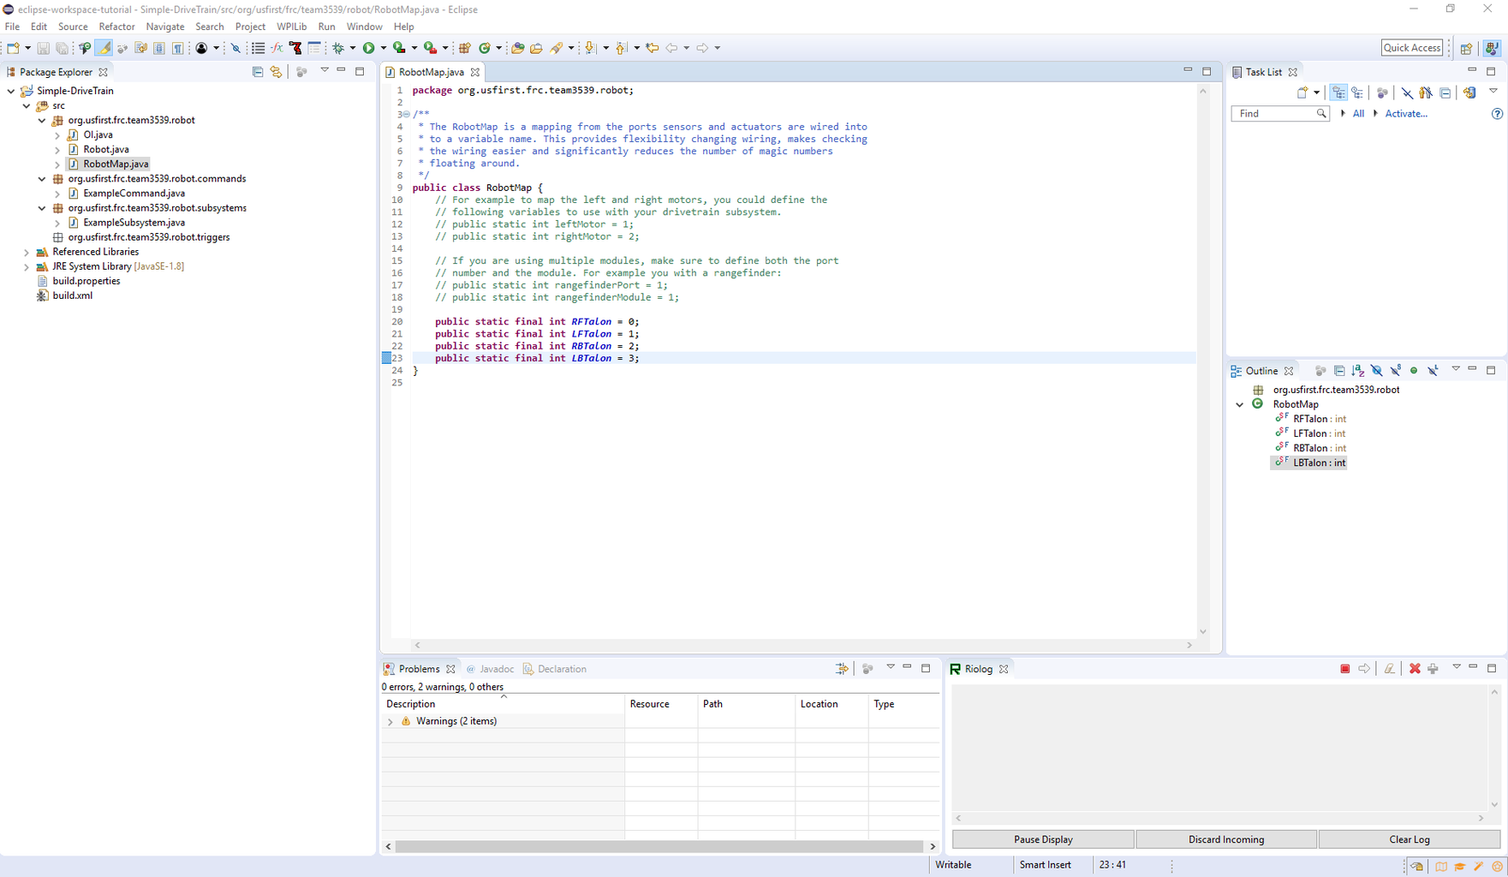This screenshot has width=1508, height=877.
Task: Open the Run button dropdown arrow
Action: [x=384, y=48]
